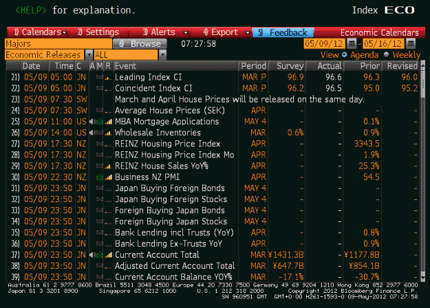
Task: Select the Japan Buying Foreign Stocks event
Action: point(171,199)
